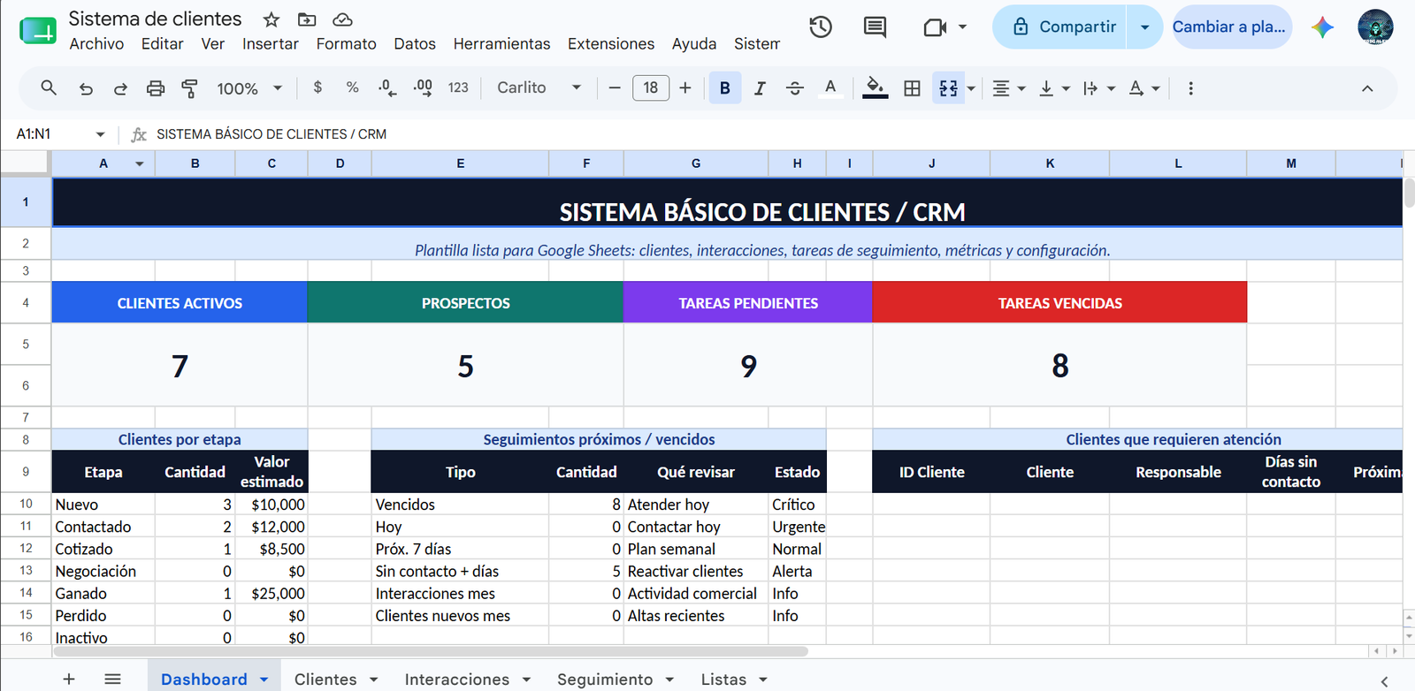
Task: Open the comments panel icon
Action: coord(875,27)
